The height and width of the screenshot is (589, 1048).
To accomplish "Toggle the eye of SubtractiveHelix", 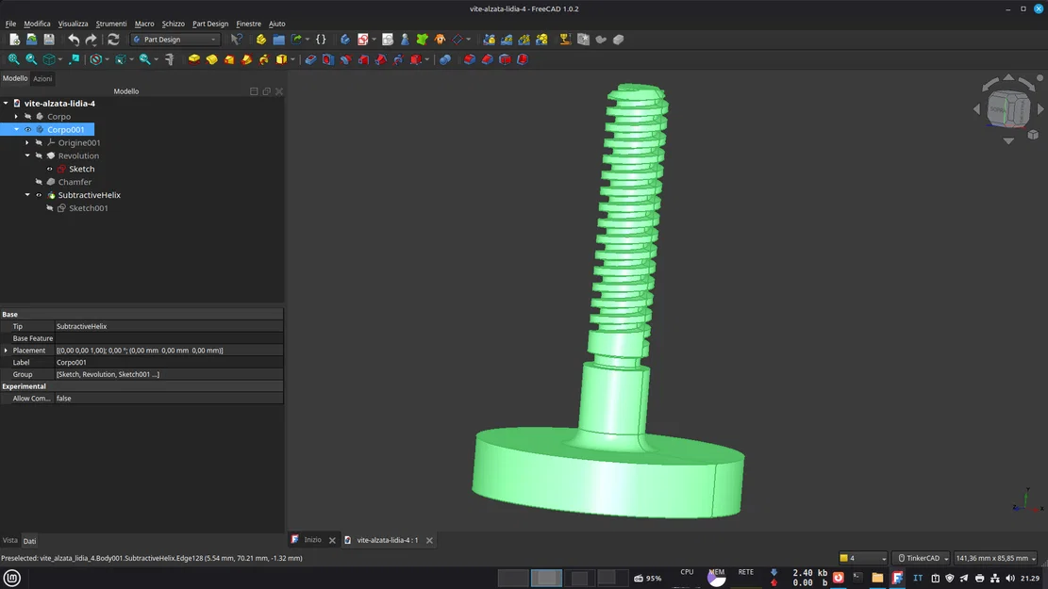I will (x=39, y=195).
